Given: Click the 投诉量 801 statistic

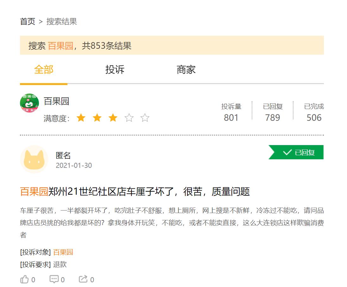Looking at the screenshot, I should pos(231,113).
